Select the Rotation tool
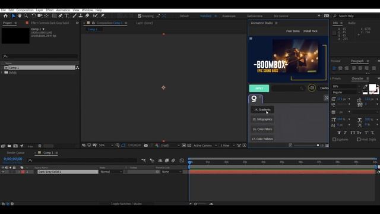The height and width of the screenshot is (214, 380). point(34,16)
